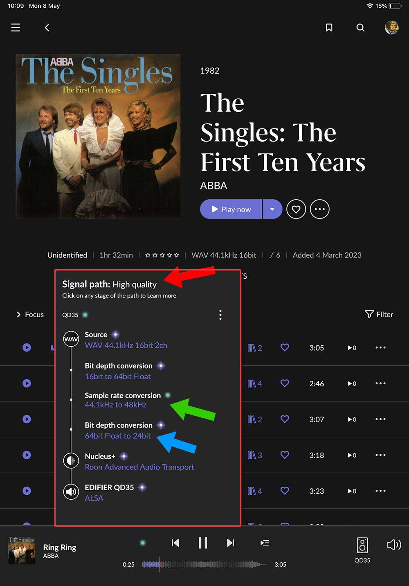
Task: Open the signal path three-dot menu
Action: click(x=220, y=315)
